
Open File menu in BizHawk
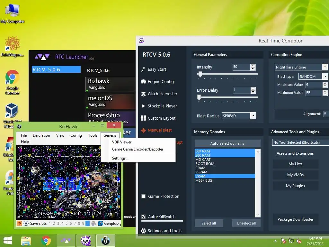tap(24, 135)
